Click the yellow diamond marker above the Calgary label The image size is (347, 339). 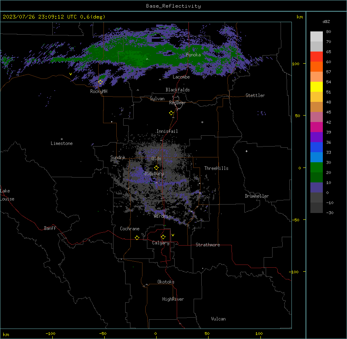coord(163,237)
